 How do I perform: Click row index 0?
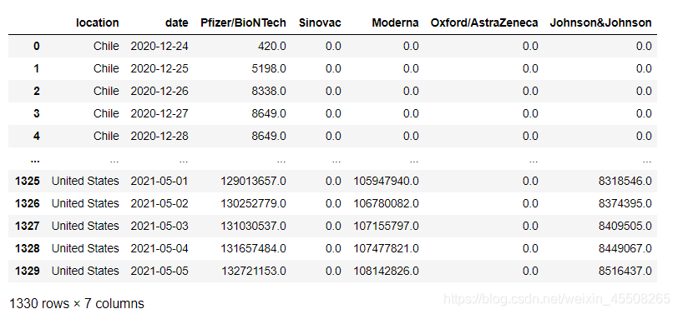pyautogui.click(x=37, y=46)
